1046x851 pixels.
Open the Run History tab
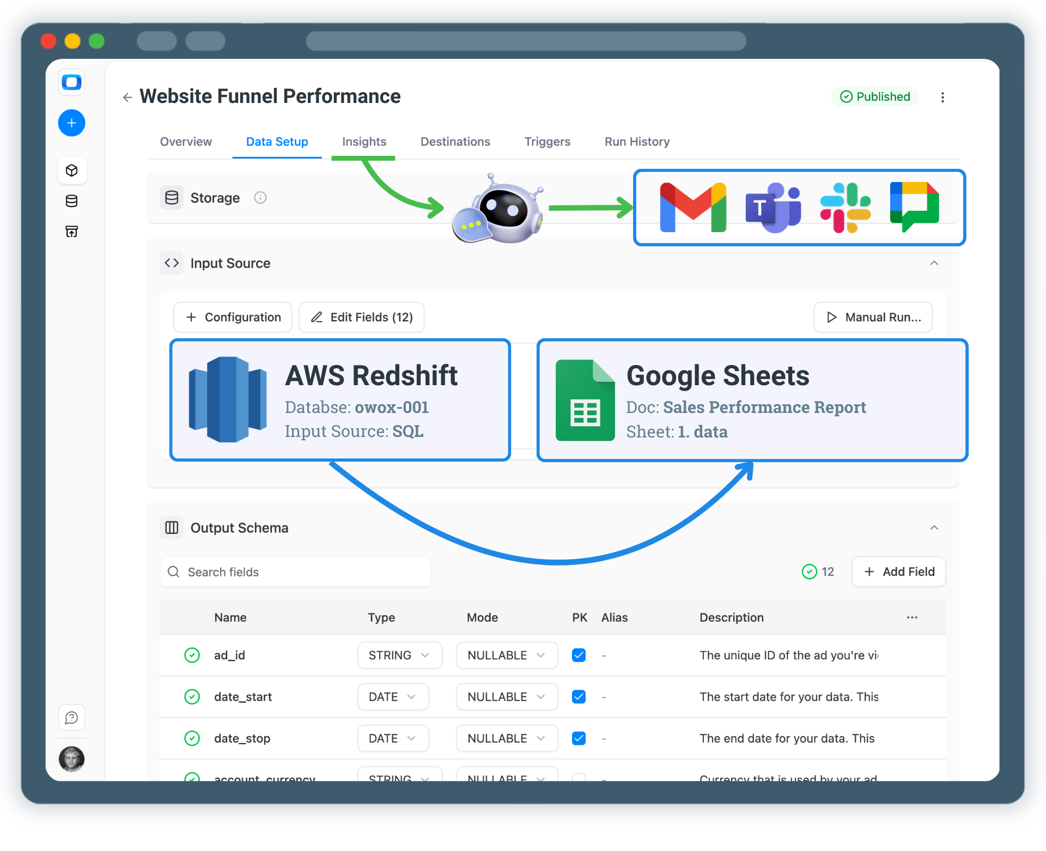point(637,142)
